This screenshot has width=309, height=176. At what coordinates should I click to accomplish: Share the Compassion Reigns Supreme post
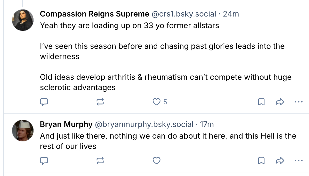(280, 102)
